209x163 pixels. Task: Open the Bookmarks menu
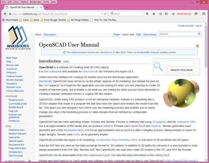point(36,2)
